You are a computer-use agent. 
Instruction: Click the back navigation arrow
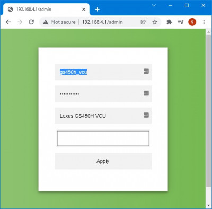click(x=8, y=22)
